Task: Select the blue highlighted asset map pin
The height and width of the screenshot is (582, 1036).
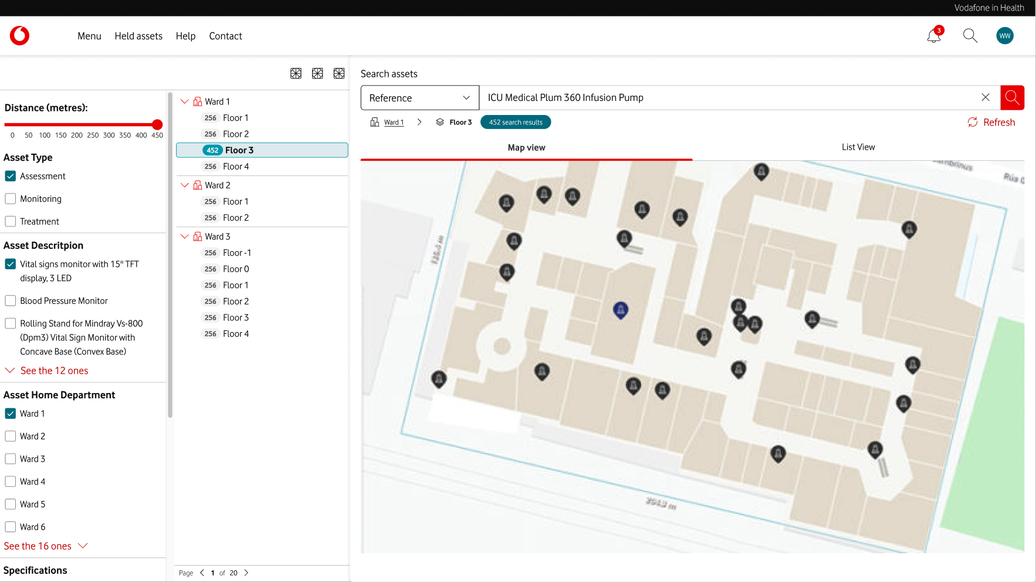Action: tap(621, 309)
